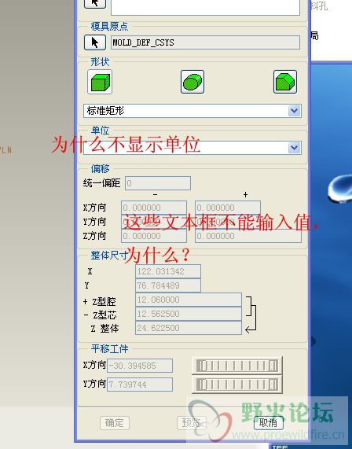Click the 取消 cancel button

pos(269,422)
